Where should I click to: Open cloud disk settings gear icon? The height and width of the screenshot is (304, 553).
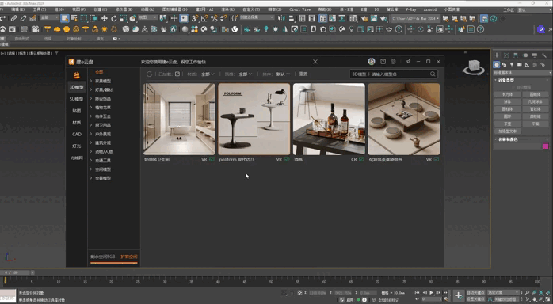point(393,61)
